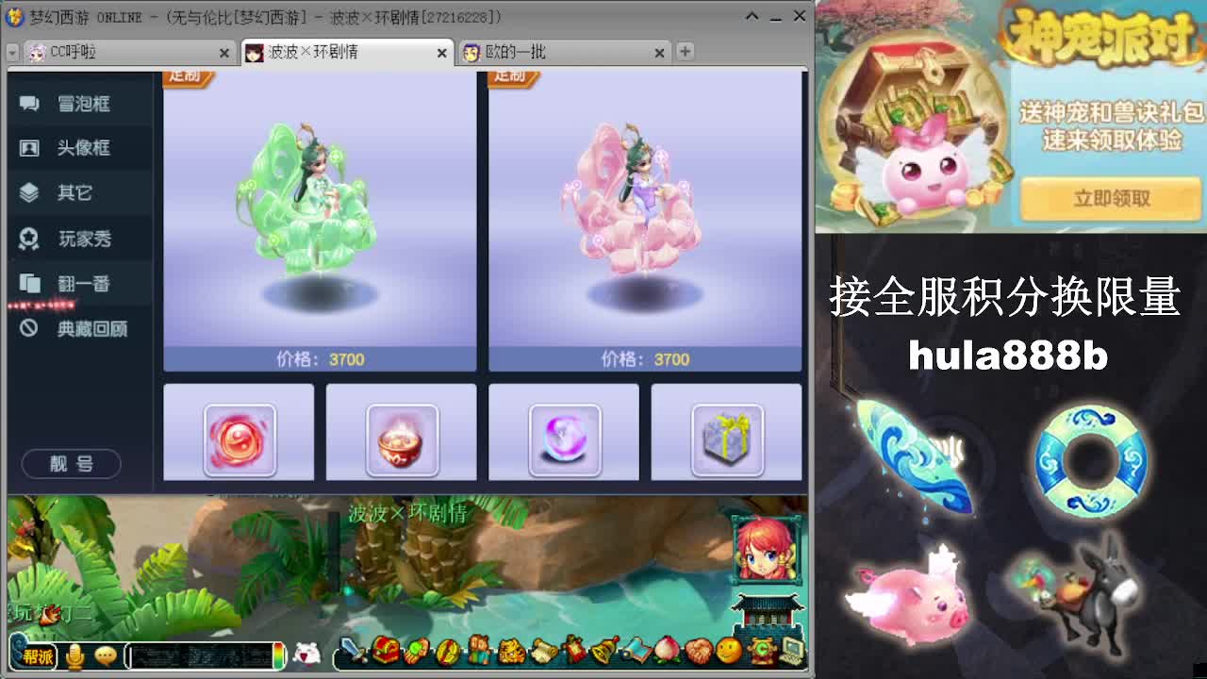Click the 靓号 button
1207x679 pixels.
(72, 463)
